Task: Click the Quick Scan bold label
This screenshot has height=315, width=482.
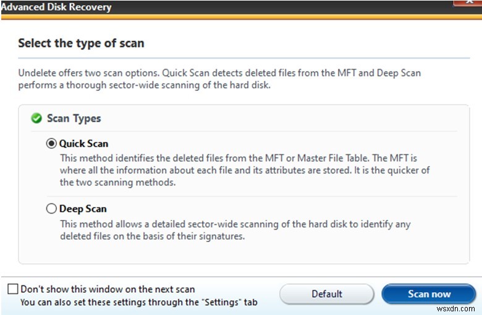Action: 83,143
